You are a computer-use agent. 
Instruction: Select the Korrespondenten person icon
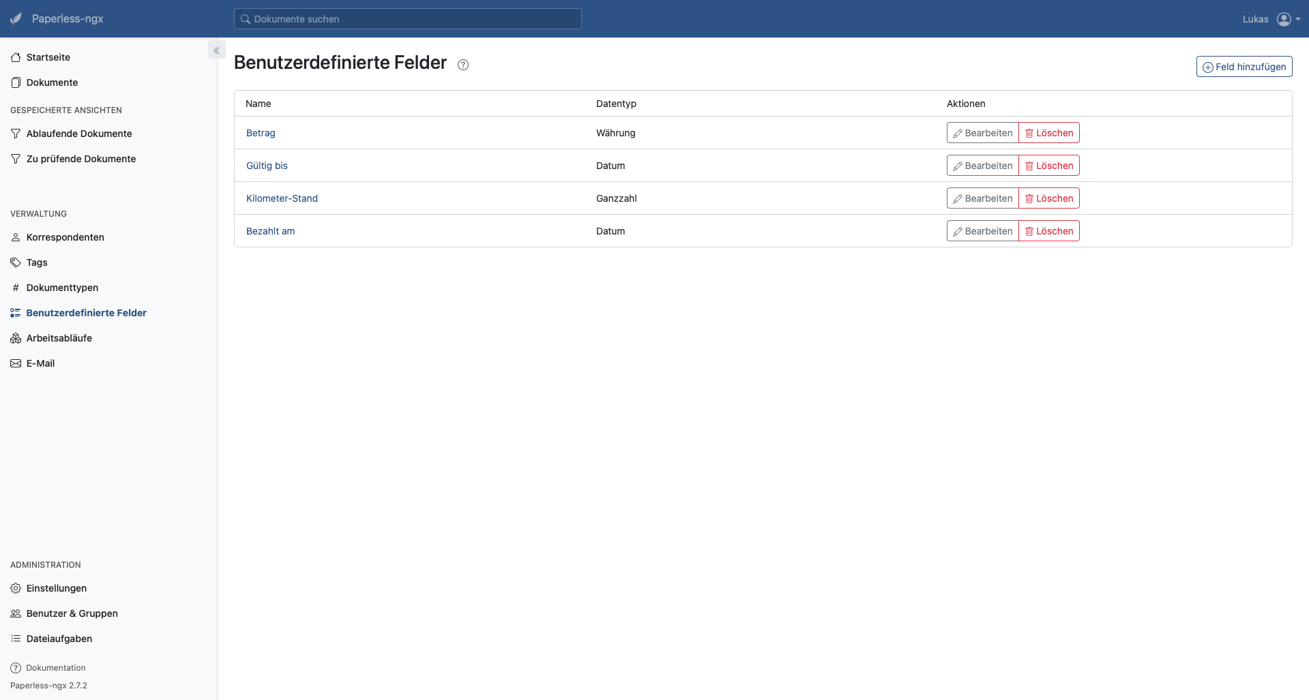click(x=15, y=237)
